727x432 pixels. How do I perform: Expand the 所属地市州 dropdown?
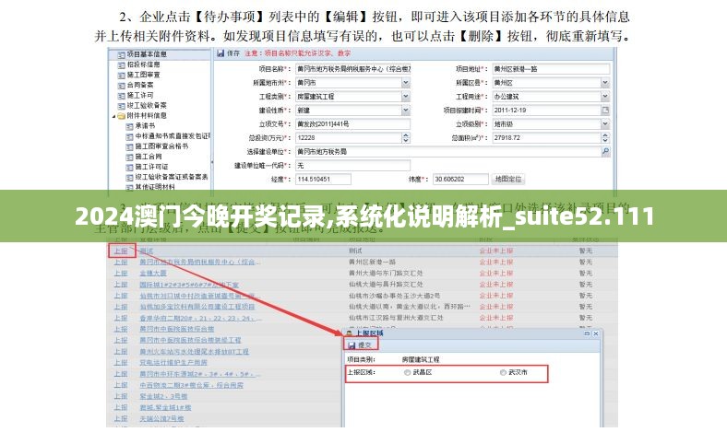[x=406, y=83]
